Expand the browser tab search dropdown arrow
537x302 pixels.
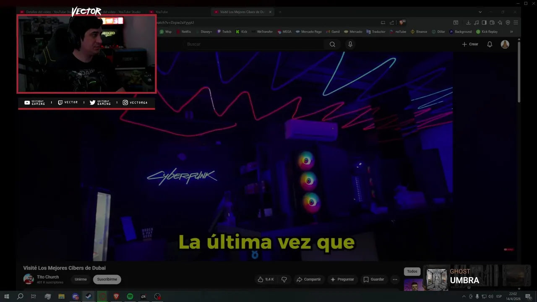(x=480, y=12)
